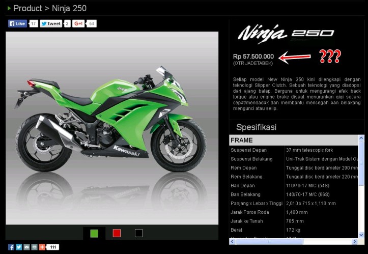Select the green color swatch
368x254 pixels.
coord(94,233)
